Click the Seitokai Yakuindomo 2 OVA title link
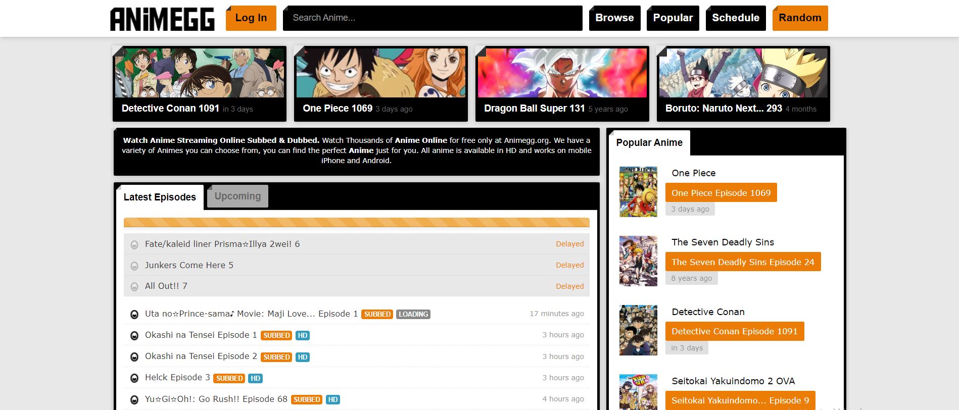The width and height of the screenshot is (959, 410). 733,381
